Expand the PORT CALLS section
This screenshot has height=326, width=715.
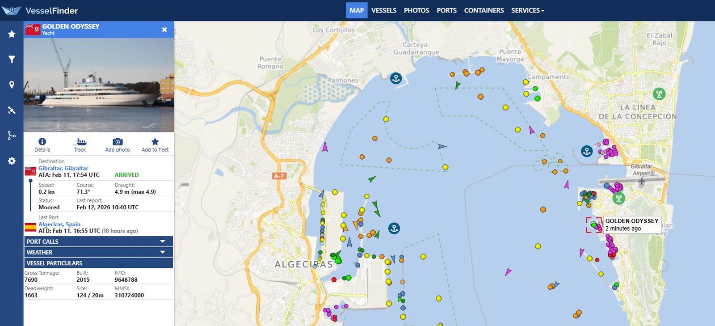[x=98, y=241]
